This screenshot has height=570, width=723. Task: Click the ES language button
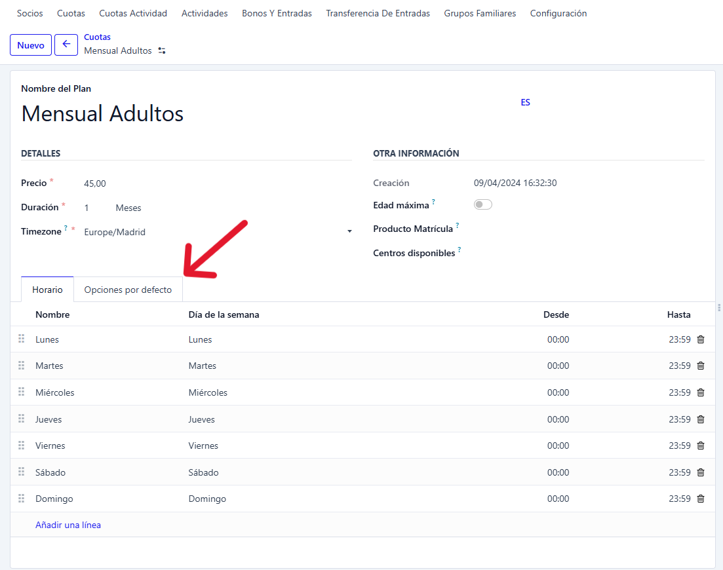click(x=525, y=103)
